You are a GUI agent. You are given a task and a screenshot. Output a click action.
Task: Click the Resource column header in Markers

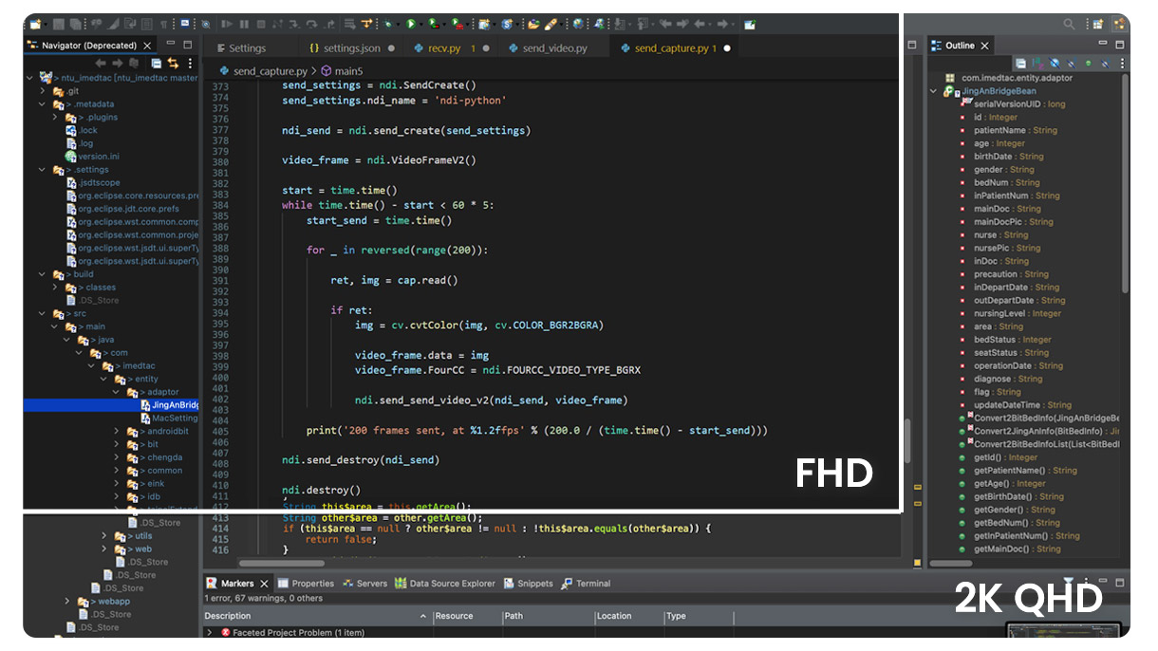click(x=468, y=616)
